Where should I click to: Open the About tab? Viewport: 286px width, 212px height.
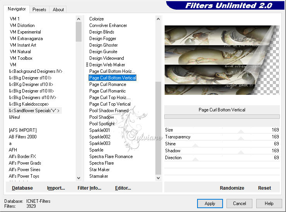click(x=58, y=10)
